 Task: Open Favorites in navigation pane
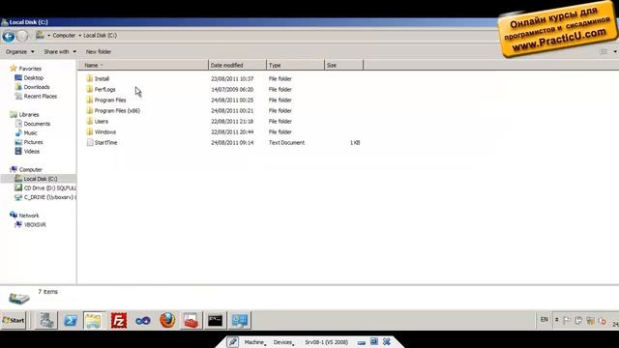pyautogui.click(x=26, y=69)
